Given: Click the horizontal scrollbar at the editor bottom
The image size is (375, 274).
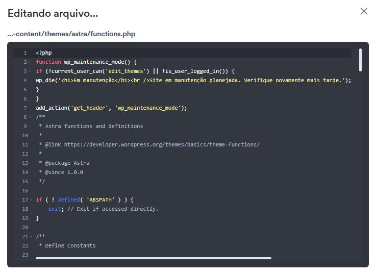Looking at the screenshot, I should click(x=153, y=258).
